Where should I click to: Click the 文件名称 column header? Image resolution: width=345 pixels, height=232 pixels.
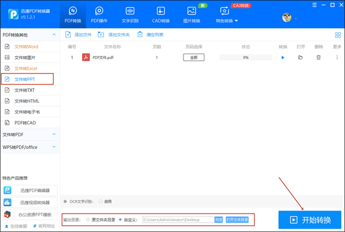pyautogui.click(x=112, y=47)
